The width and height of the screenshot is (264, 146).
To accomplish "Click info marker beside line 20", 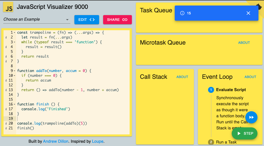I will coord(6,123).
